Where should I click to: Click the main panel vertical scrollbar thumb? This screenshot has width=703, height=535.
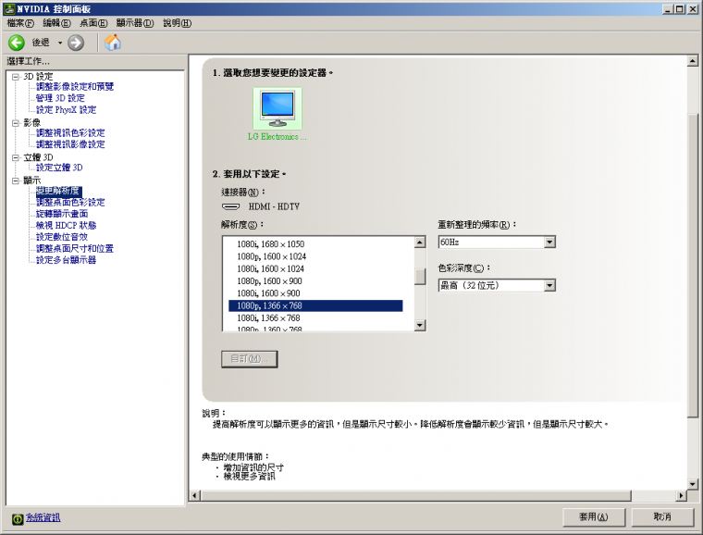(692, 266)
